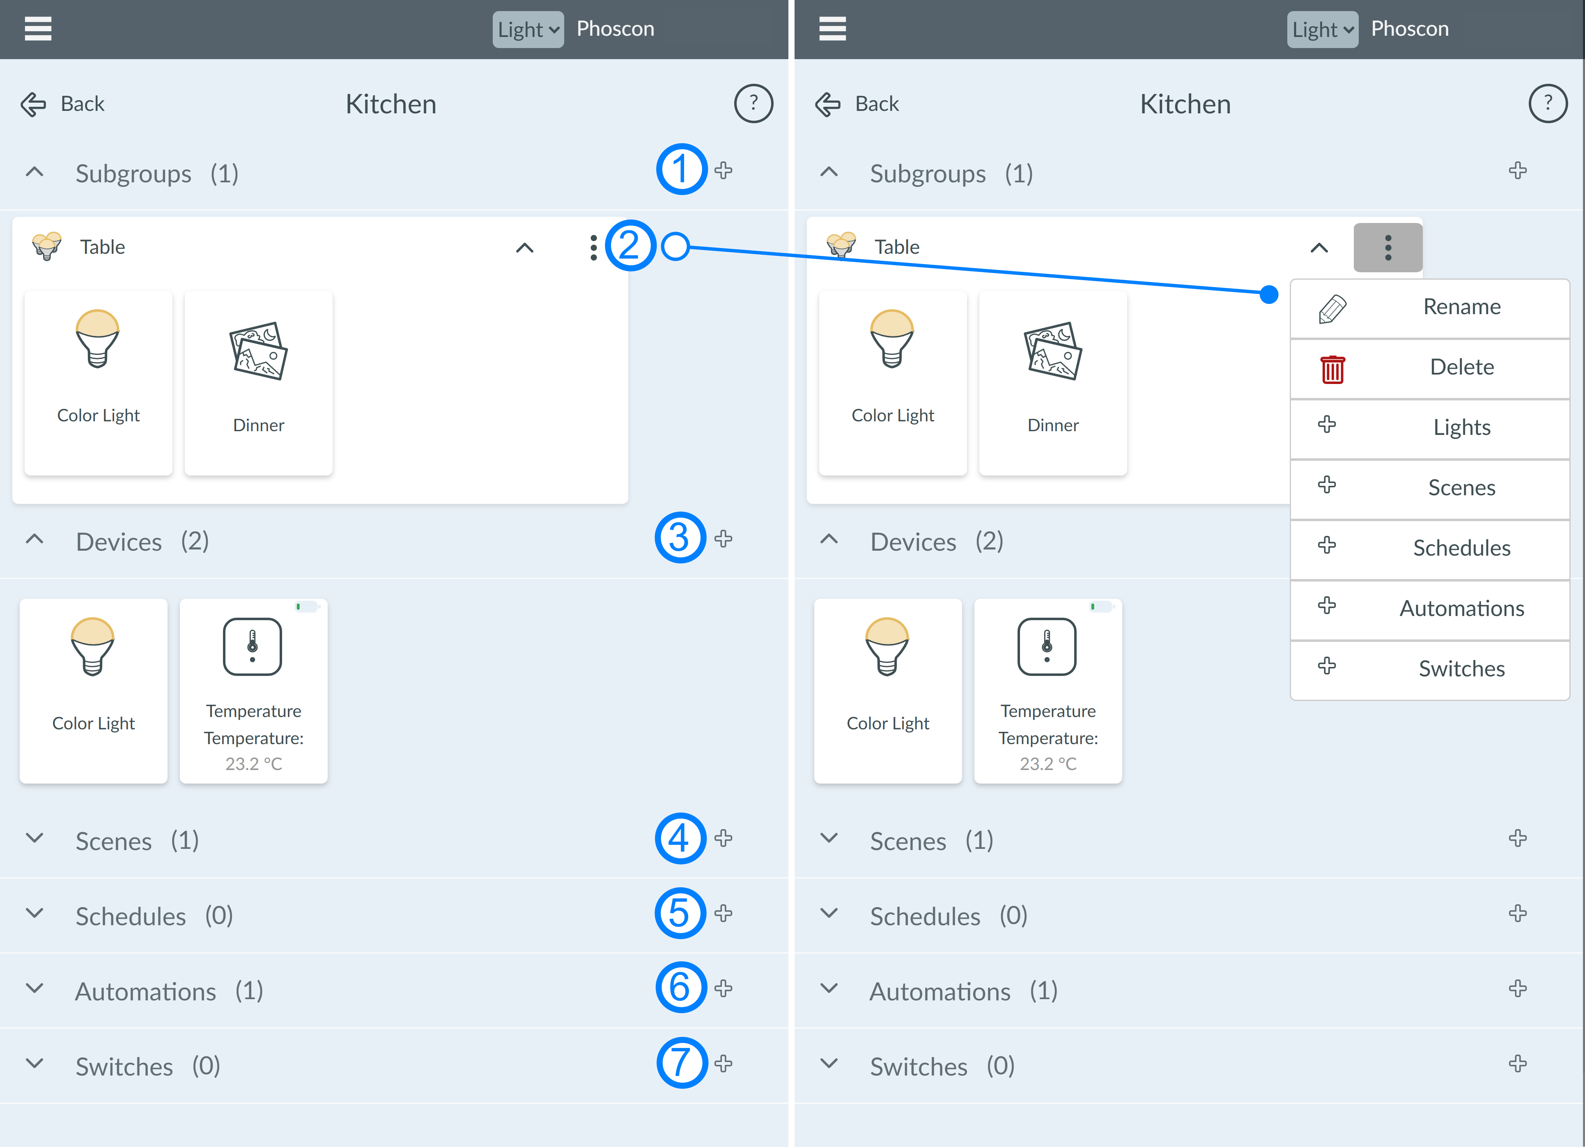Click the plus icon beside Lights entry

tap(1326, 424)
